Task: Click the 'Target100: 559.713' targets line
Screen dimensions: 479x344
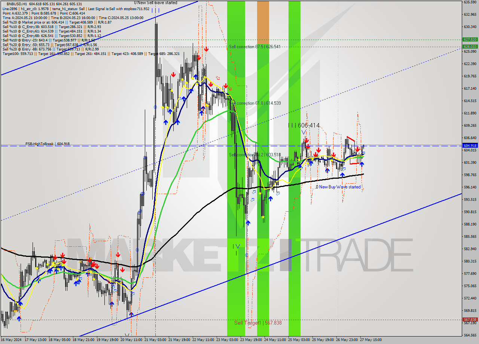Action: point(91,53)
